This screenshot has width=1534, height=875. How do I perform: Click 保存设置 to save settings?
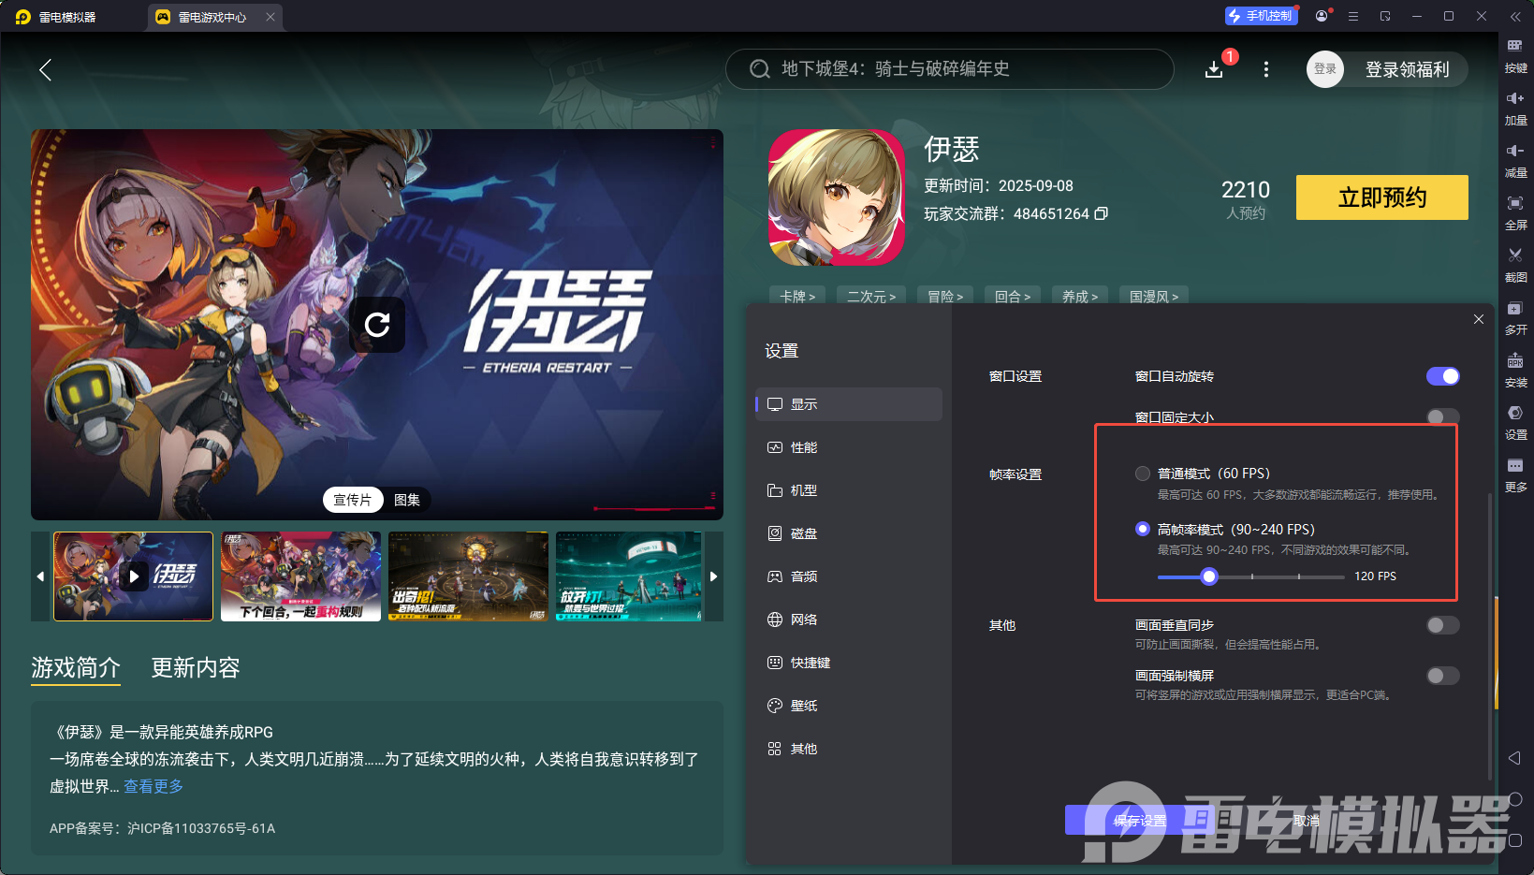1140,821
